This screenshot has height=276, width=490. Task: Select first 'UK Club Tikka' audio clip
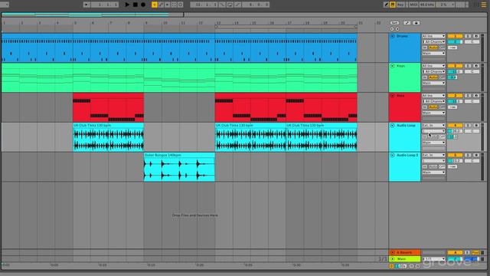coord(108,137)
